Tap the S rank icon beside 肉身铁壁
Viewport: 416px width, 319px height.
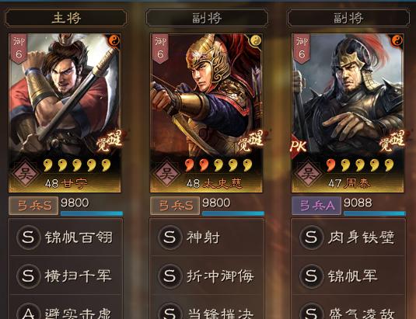pos(311,238)
